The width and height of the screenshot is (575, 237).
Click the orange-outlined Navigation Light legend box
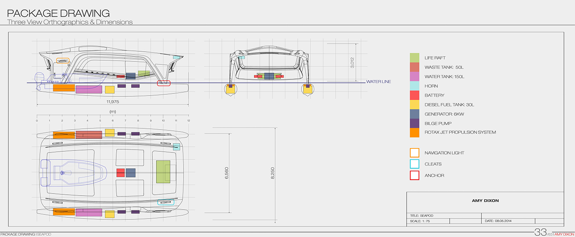pos(414,153)
